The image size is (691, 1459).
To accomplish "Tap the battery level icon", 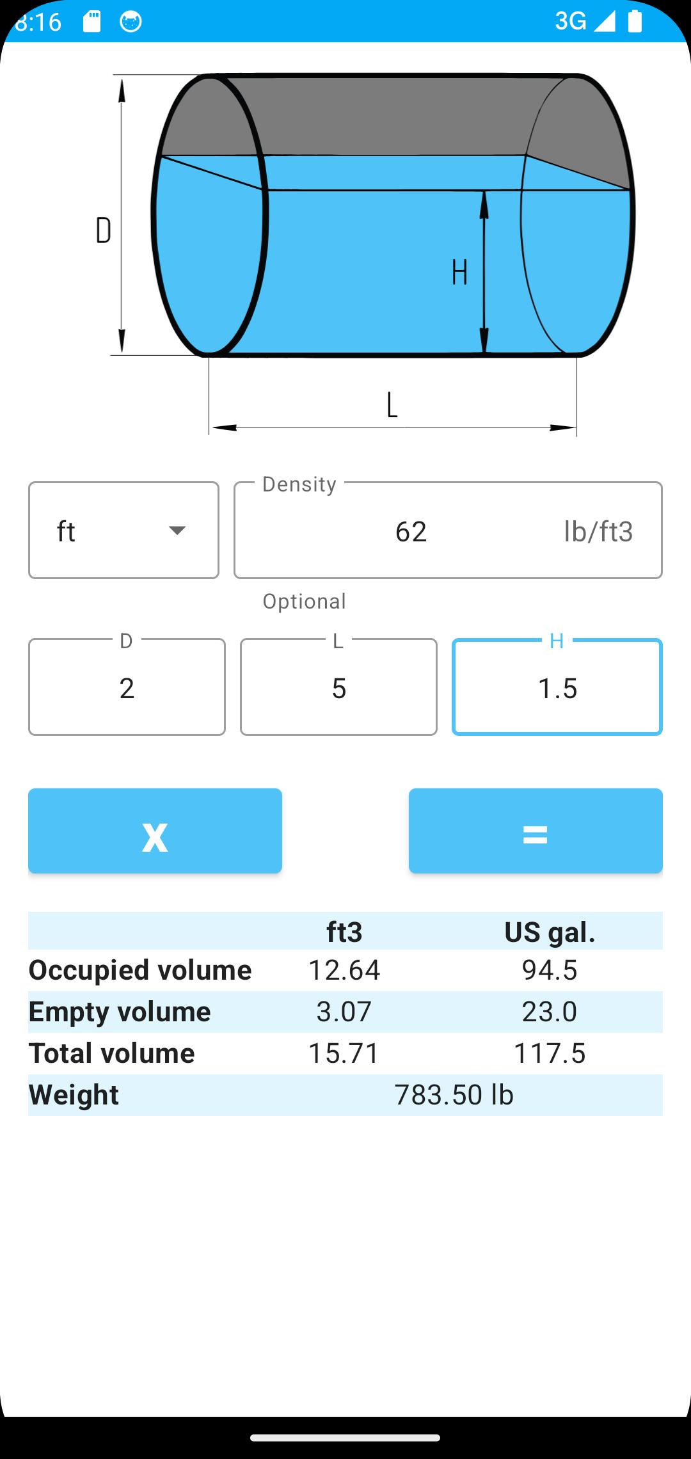I will coord(635,21).
